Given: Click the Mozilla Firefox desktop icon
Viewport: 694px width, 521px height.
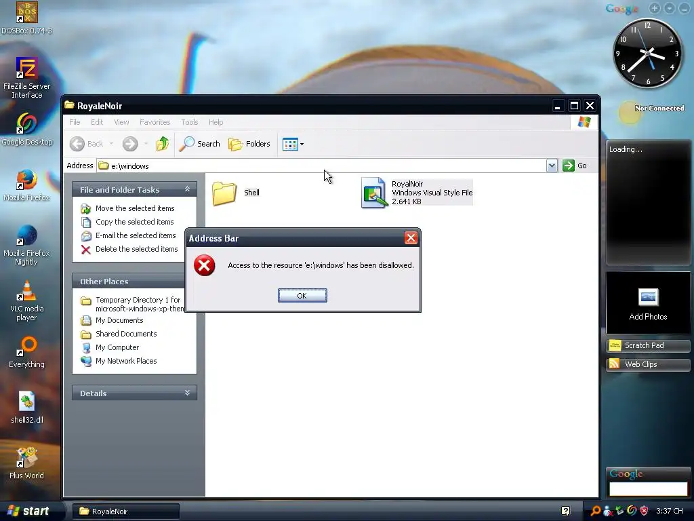Looking at the screenshot, I should coord(26,185).
